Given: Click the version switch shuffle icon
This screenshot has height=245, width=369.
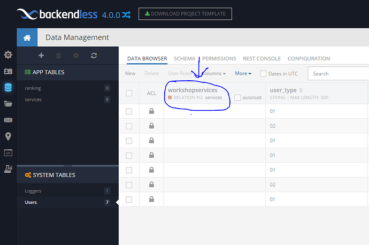Looking at the screenshot, I should click(126, 15).
